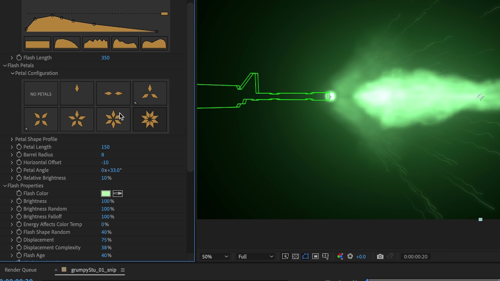Open the Full resolution dropdown
The image size is (500, 281).
click(255, 256)
